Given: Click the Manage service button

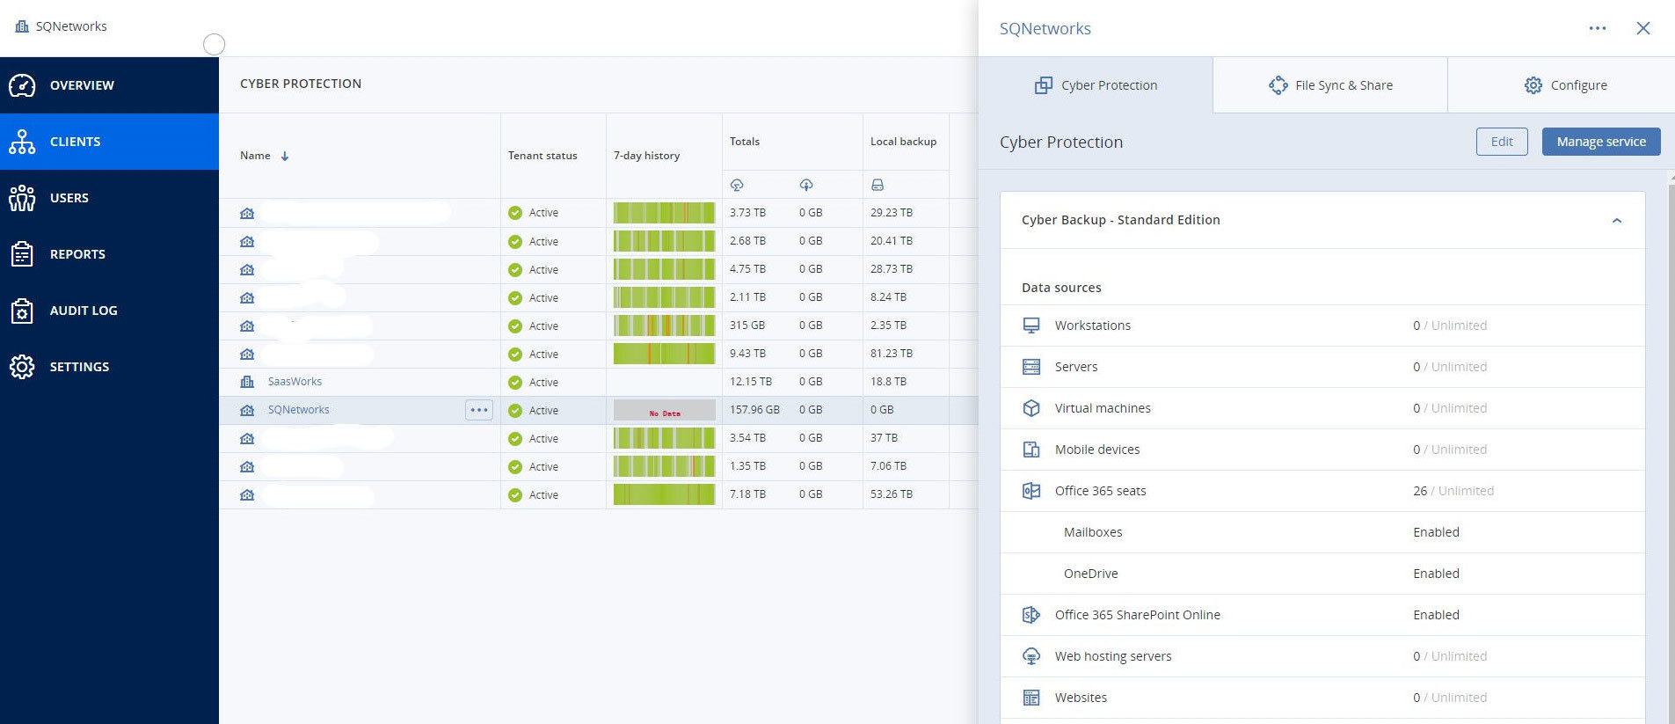Looking at the screenshot, I should (1600, 142).
